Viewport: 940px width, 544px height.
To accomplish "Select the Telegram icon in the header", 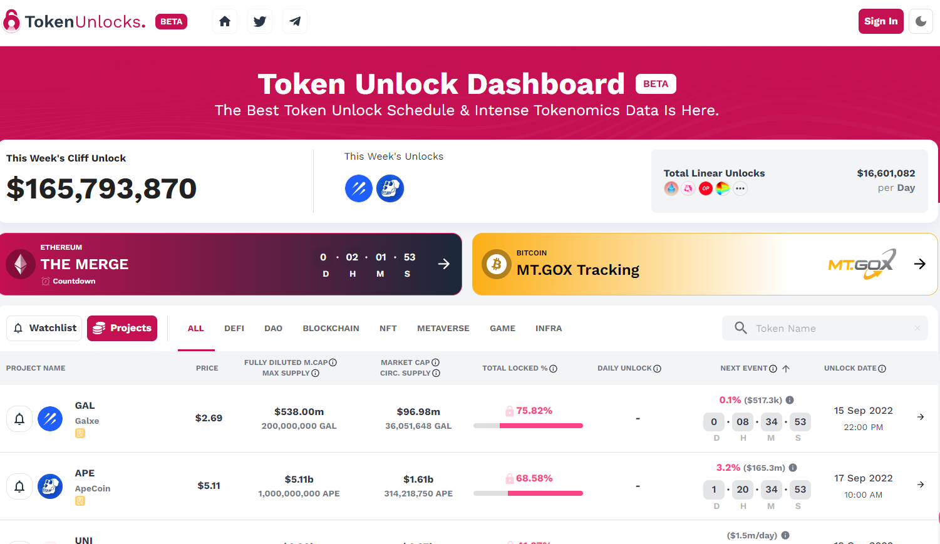I will 294,21.
